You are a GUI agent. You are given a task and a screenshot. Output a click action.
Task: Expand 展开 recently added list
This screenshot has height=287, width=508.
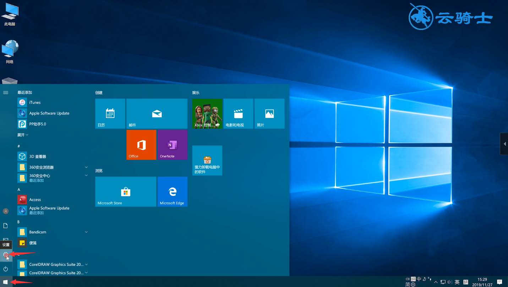23,135
